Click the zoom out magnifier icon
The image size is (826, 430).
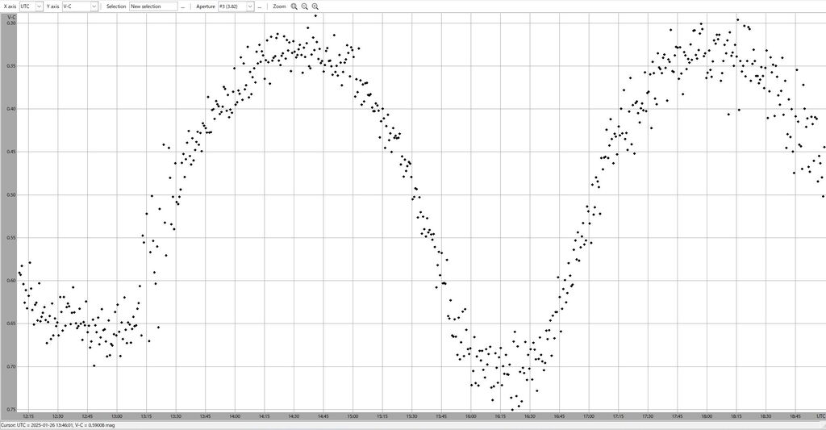[304, 6]
